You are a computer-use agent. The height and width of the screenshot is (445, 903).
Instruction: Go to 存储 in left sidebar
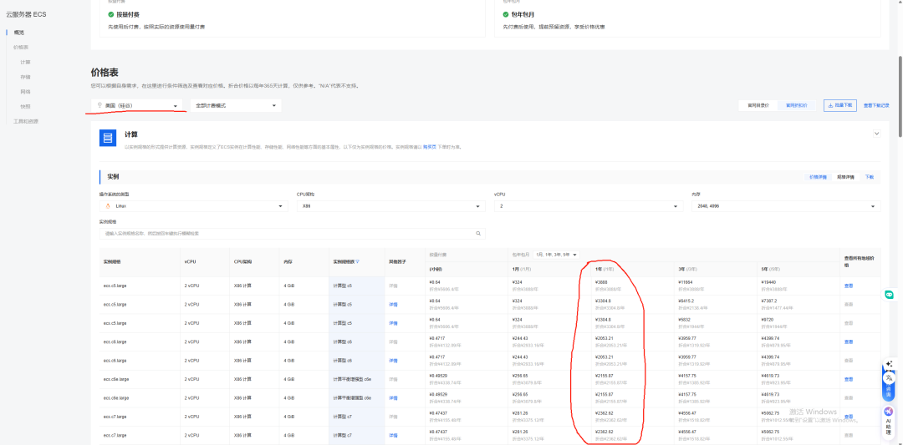[x=25, y=77]
